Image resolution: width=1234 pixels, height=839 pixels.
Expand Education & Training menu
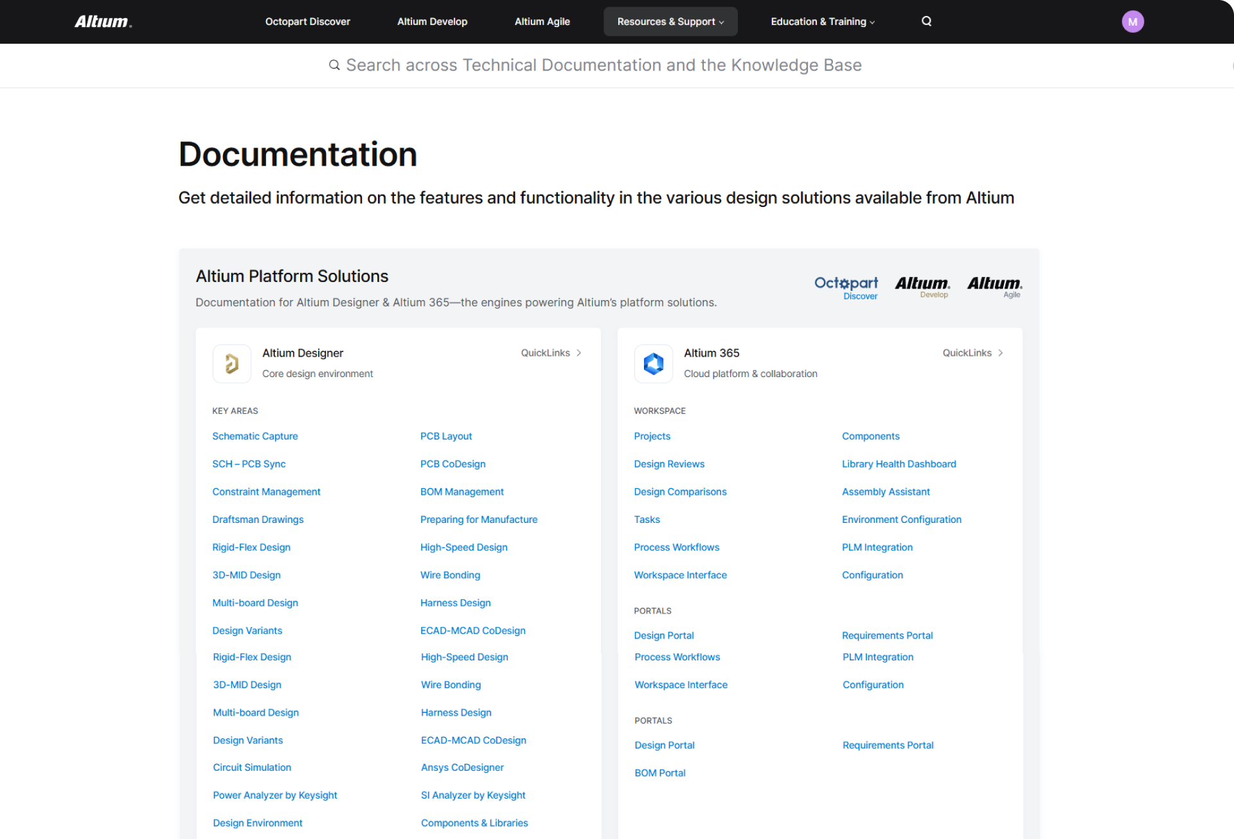pos(823,22)
